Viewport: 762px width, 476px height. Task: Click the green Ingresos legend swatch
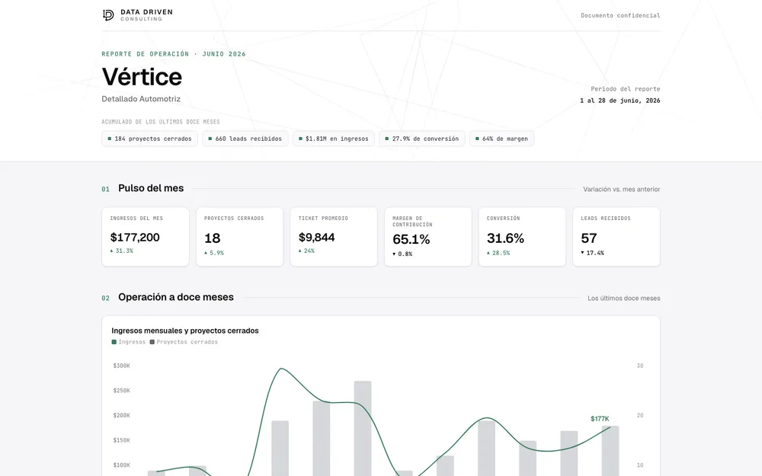114,342
